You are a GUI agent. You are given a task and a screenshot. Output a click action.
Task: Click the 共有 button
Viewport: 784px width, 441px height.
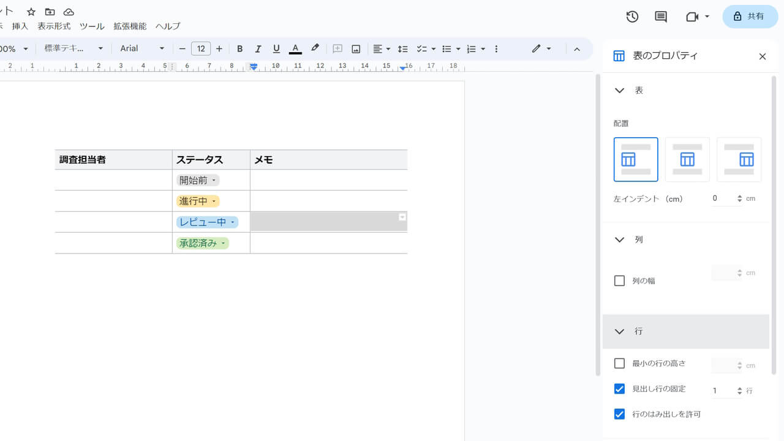coord(750,17)
